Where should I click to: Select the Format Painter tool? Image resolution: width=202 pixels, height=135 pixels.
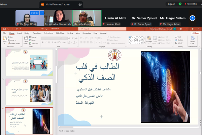14,44
